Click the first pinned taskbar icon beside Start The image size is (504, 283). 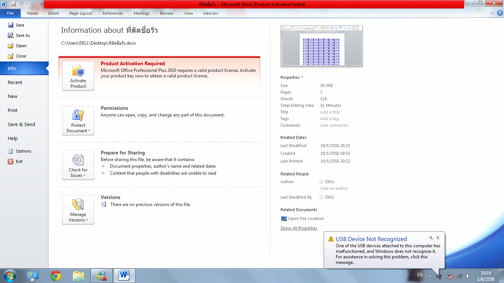[33, 276]
